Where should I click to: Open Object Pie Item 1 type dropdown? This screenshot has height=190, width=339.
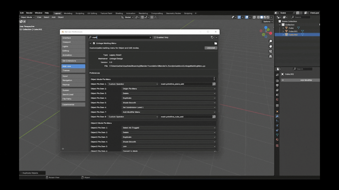pyautogui.click(x=133, y=84)
